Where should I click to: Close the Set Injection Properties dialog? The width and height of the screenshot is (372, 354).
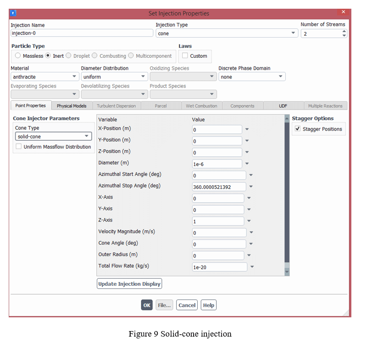(x=344, y=12)
